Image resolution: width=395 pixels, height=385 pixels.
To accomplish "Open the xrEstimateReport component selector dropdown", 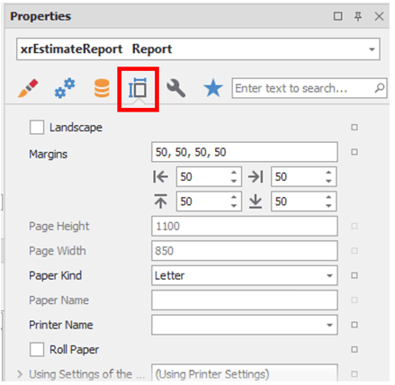I will pyautogui.click(x=372, y=49).
